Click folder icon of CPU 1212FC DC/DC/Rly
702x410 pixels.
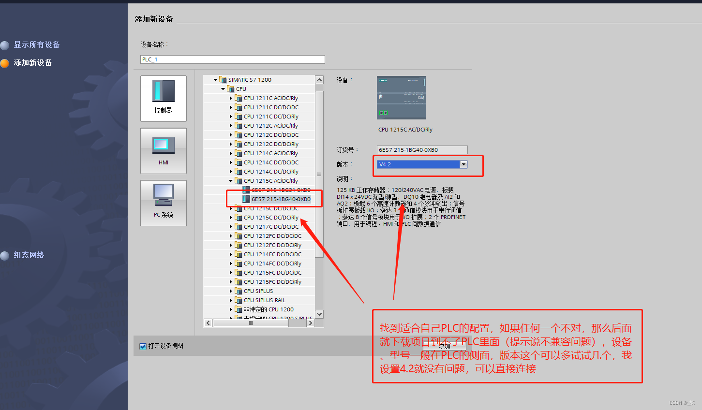pos(239,245)
